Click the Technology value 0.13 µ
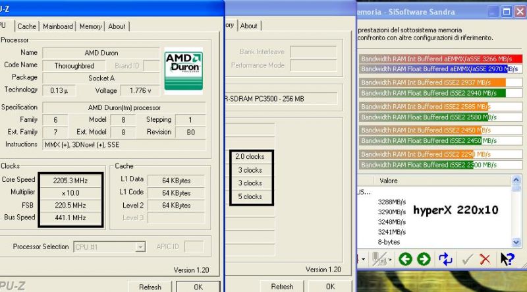Viewport: 527px width, 292px height. point(59,90)
